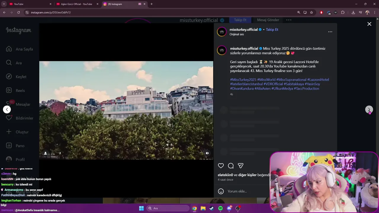The width and height of the screenshot is (379, 213).
Task: Open Ana Sayfa in Instagram sidebar
Action: tap(20, 49)
